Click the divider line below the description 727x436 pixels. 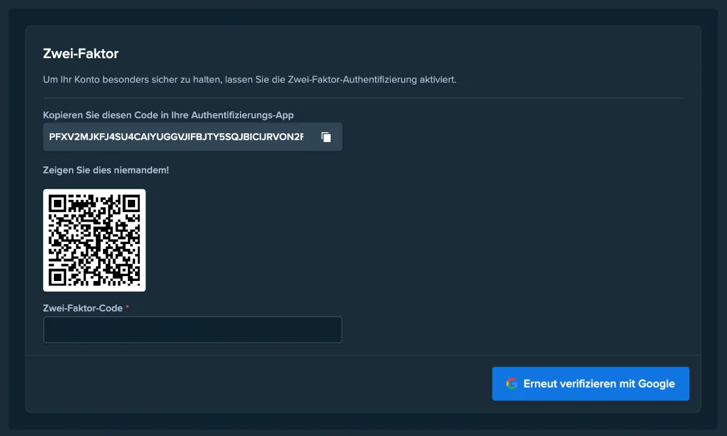(x=363, y=98)
